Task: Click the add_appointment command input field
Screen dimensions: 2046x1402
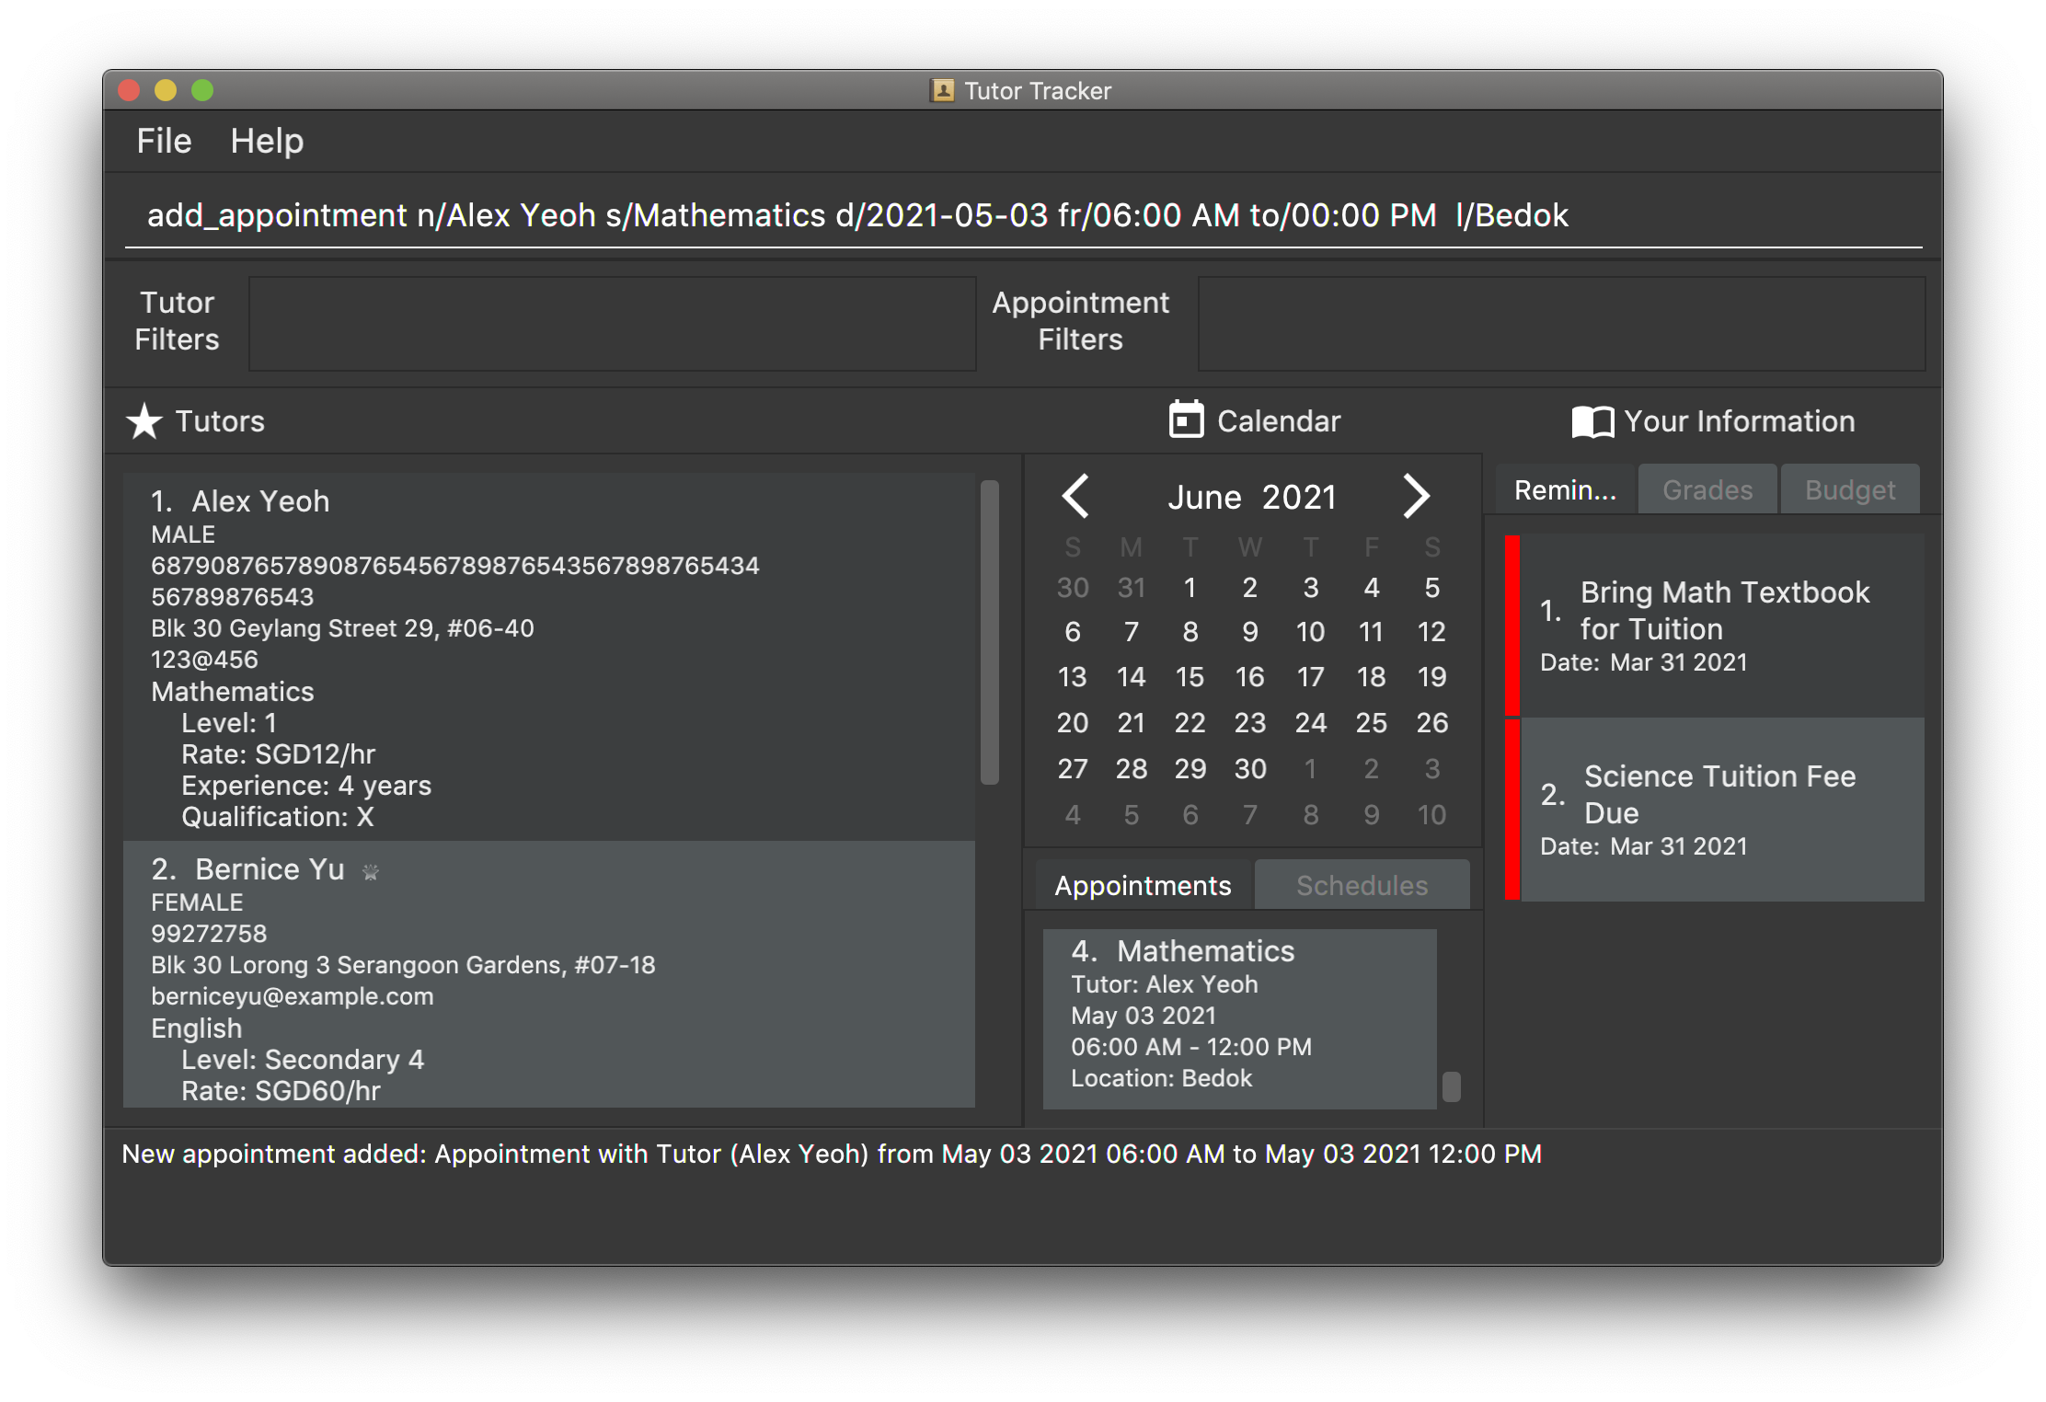Action: [1023, 215]
